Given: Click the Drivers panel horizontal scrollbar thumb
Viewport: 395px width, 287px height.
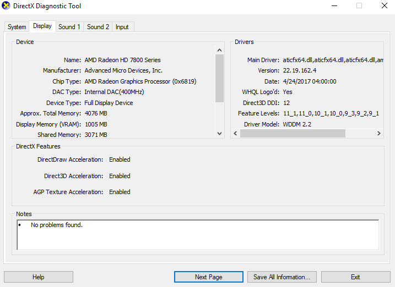Looking at the screenshot, I should click(x=293, y=134).
